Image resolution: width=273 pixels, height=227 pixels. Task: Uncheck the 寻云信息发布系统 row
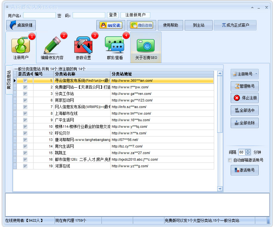coord(25,80)
